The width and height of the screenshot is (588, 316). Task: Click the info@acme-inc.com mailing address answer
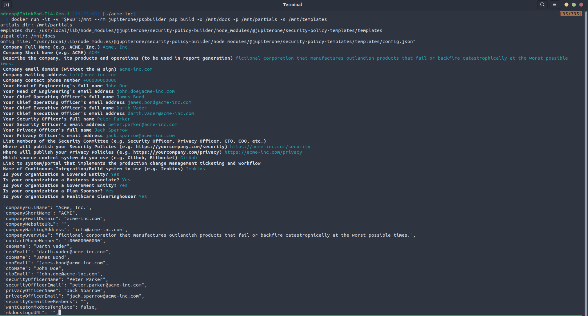tap(93, 75)
